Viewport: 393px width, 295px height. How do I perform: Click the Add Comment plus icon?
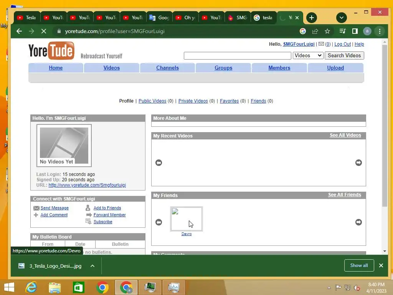(x=36, y=215)
